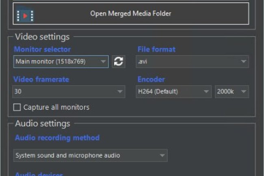Refresh the monitor list
The image size is (264, 176).
click(118, 62)
